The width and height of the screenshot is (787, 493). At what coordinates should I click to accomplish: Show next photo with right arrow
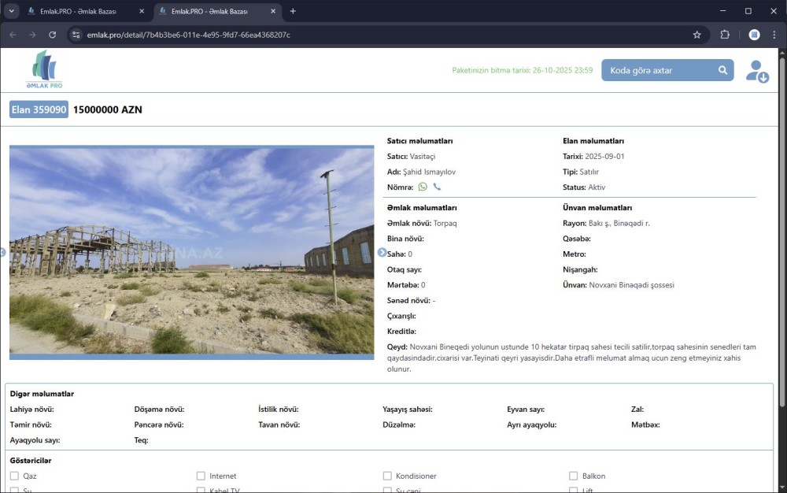point(382,252)
